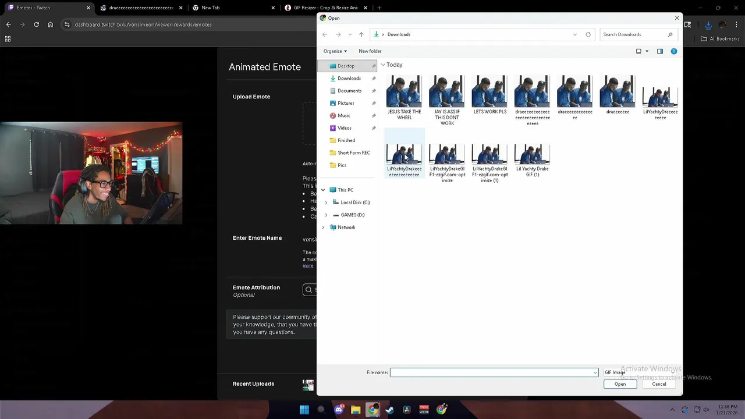Open DaVinci Resolve from the taskbar
The image size is (745, 419).
click(407, 410)
